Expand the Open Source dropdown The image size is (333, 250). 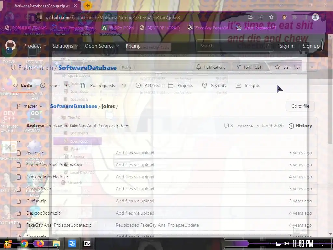(x=102, y=46)
